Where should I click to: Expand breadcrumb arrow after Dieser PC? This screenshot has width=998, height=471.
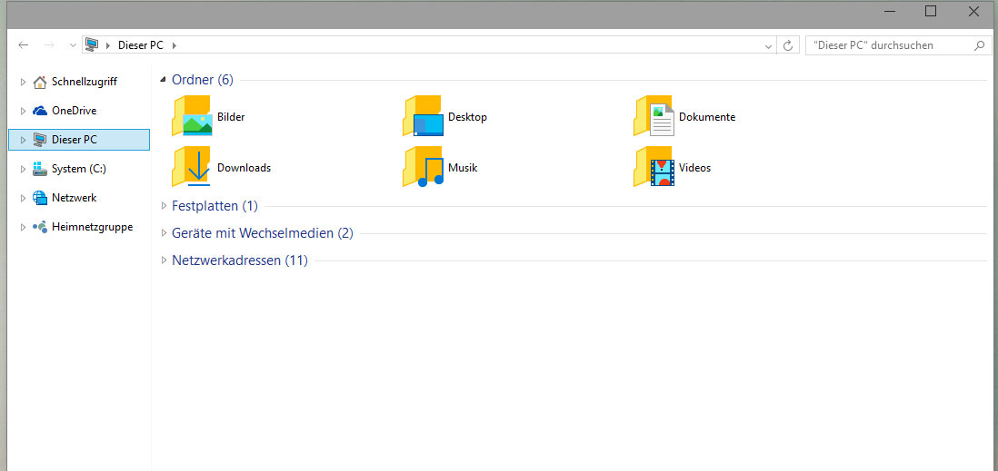tap(175, 45)
